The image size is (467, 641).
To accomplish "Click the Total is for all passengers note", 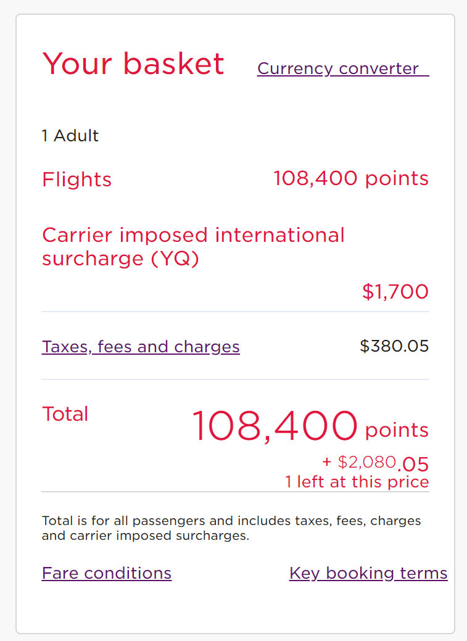I will [x=231, y=528].
